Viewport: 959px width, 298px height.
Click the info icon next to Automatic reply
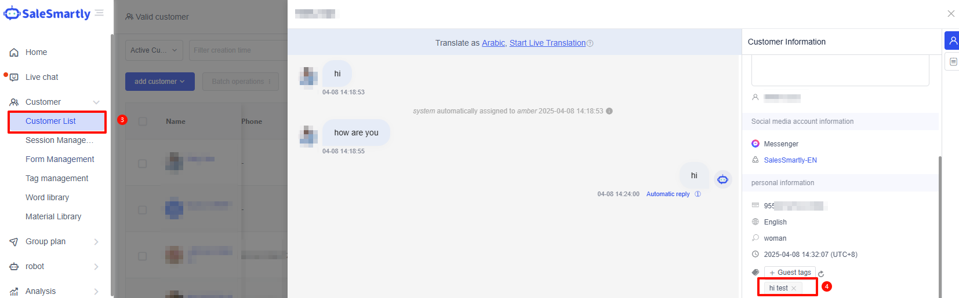coord(698,194)
